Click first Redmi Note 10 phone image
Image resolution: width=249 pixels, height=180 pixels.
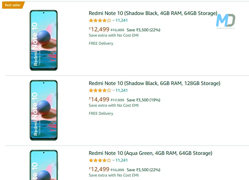[x=44, y=40]
